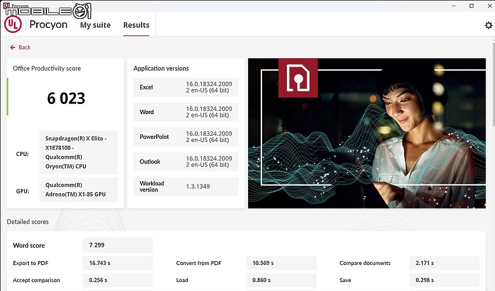Click the Workload version 1.3.1349 value
The image size is (495, 291).
coord(198,186)
